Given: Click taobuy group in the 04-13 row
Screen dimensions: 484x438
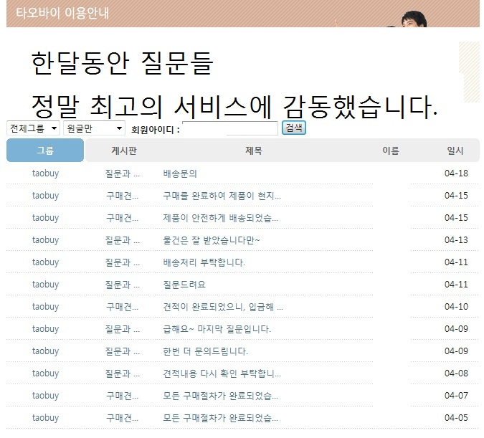Looking at the screenshot, I should coord(45,240).
